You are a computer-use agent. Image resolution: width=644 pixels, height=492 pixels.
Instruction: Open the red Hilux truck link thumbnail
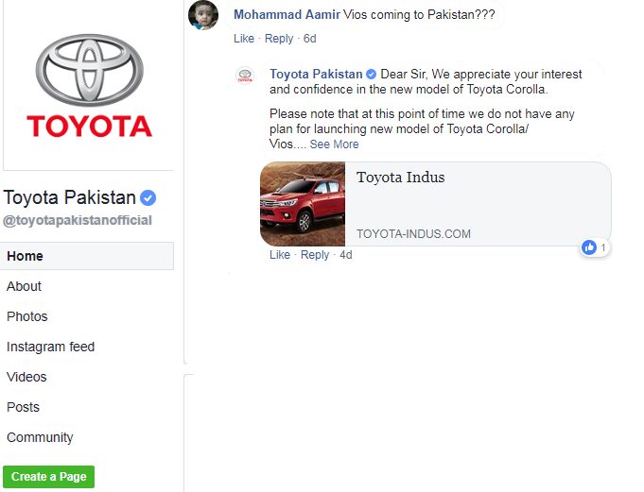(303, 204)
